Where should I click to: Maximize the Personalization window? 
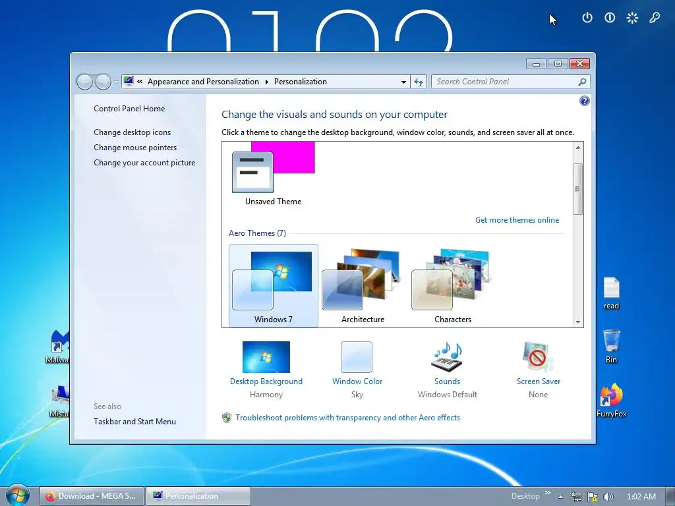coord(558,64)
